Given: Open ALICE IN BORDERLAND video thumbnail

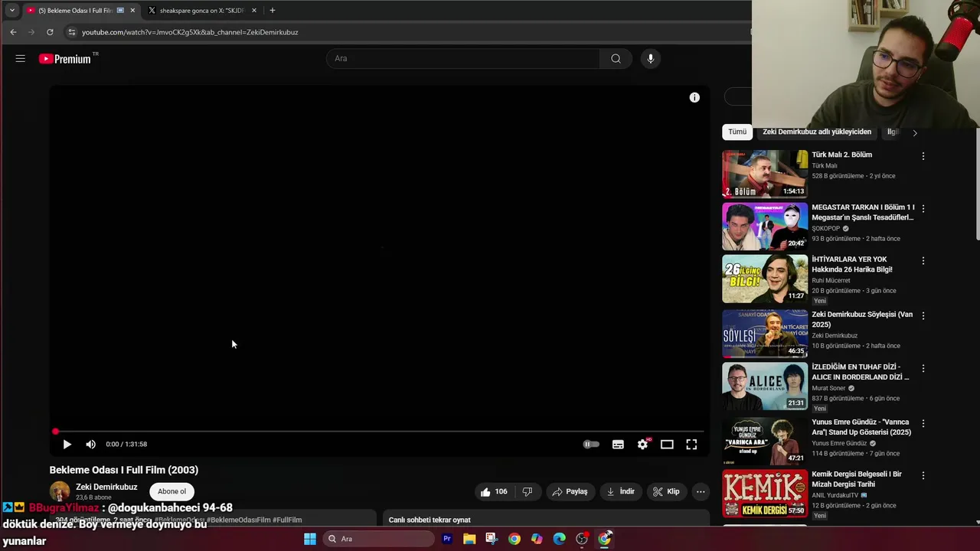Looking at the screenshot, I should tap(765, 386).
